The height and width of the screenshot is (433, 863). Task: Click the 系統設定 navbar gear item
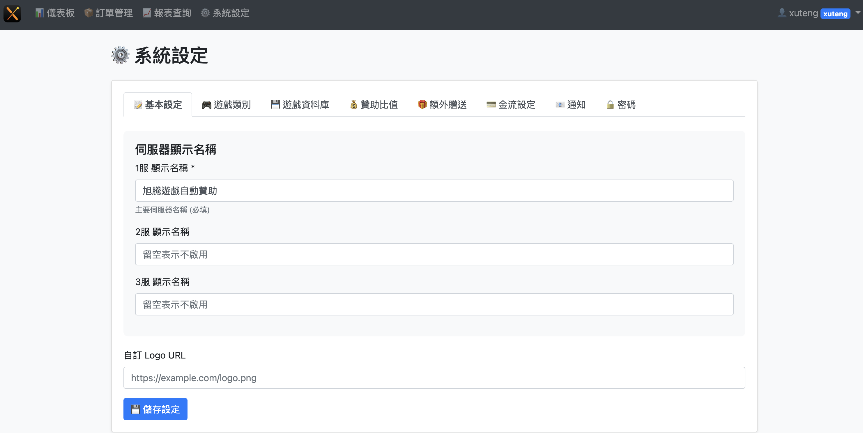pos(225,13)
